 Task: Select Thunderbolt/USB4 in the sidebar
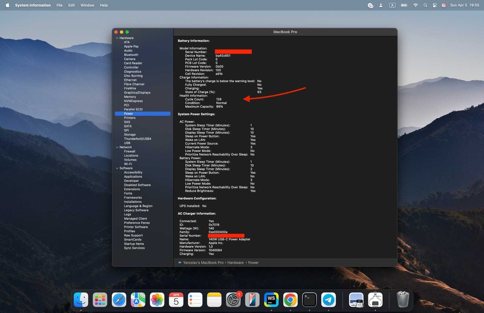click(137, 139)
